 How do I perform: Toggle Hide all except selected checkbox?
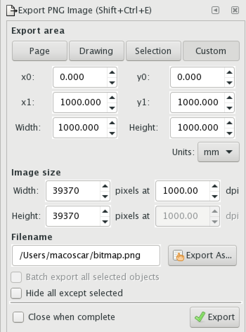pos(17,293)
